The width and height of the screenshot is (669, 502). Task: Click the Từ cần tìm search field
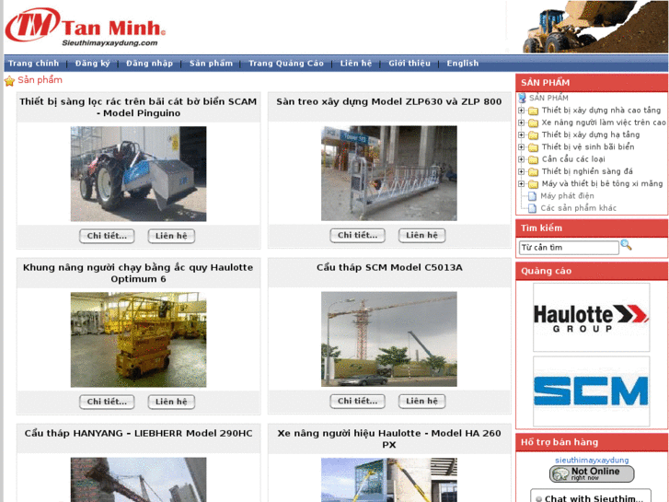coord(569,248)
